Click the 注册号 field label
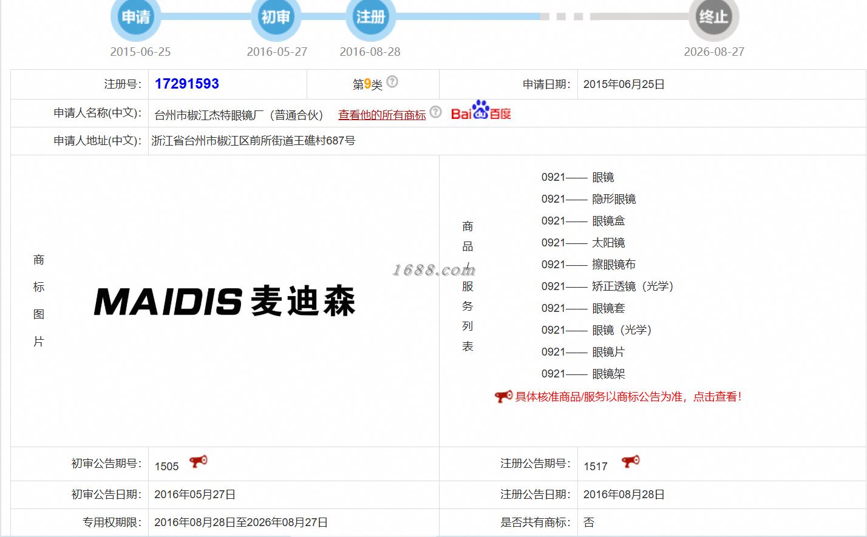Screen dimensions: 867x537 pos(124,84)
